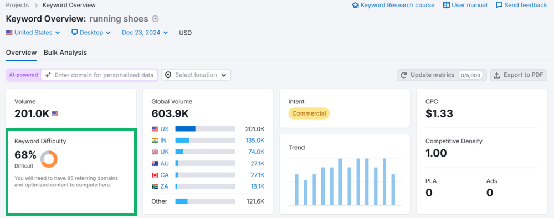554x218 pixels.
Task: Click the IN volume value 135.0K
Action: coord(255,141)
